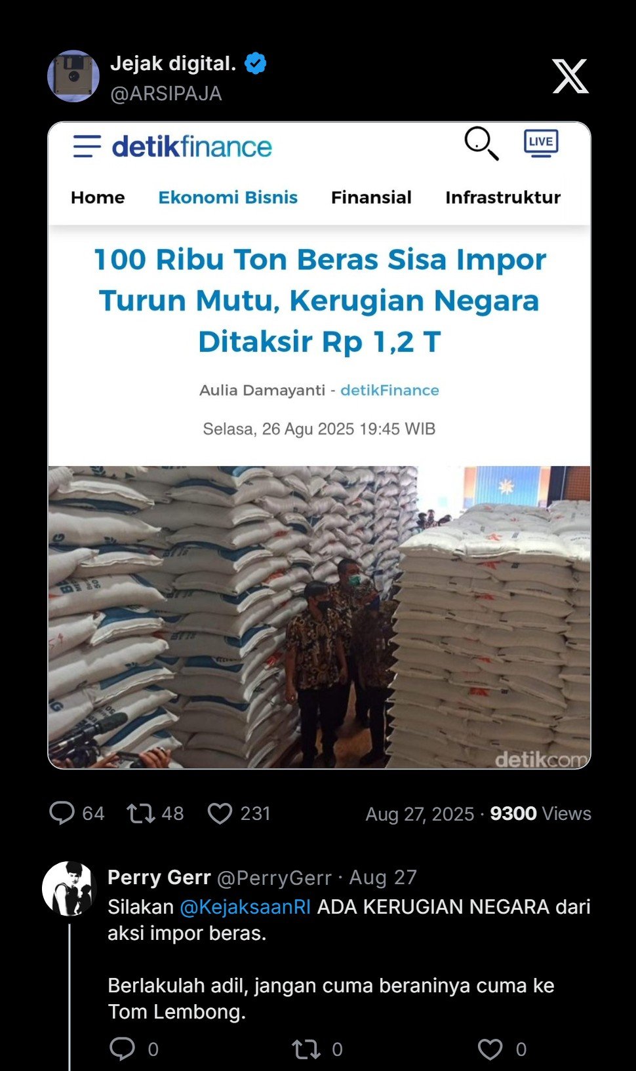The image size is (636, 1071).
Task: Like Perry Gerr's reply
Action: [490, 1049]
